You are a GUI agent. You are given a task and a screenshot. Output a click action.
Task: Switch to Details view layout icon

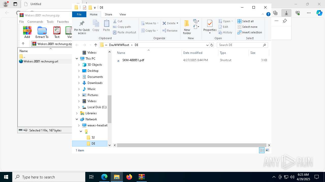[262, 150]
